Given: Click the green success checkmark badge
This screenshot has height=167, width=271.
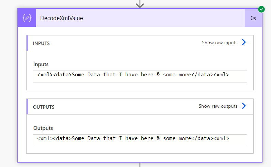Looking at the screenshot, I should click(261, 9).
